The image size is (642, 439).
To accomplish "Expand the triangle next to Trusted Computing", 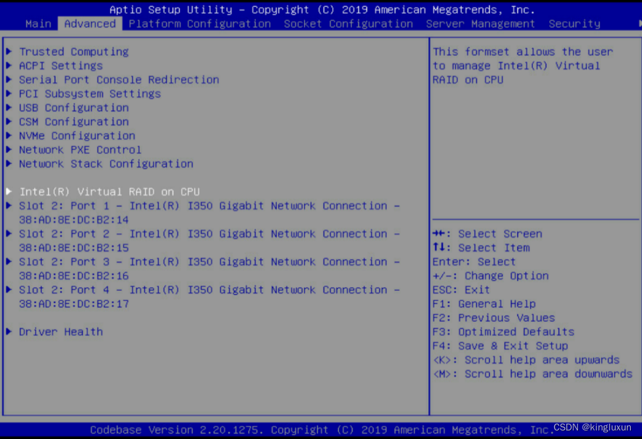I will (x=8, y=51).
